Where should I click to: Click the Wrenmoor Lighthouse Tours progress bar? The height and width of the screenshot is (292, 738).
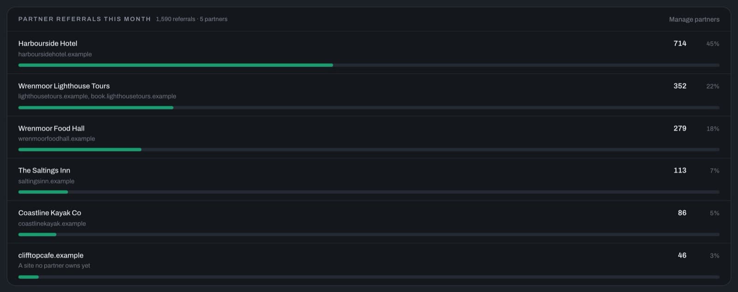(x=369, y=107)
